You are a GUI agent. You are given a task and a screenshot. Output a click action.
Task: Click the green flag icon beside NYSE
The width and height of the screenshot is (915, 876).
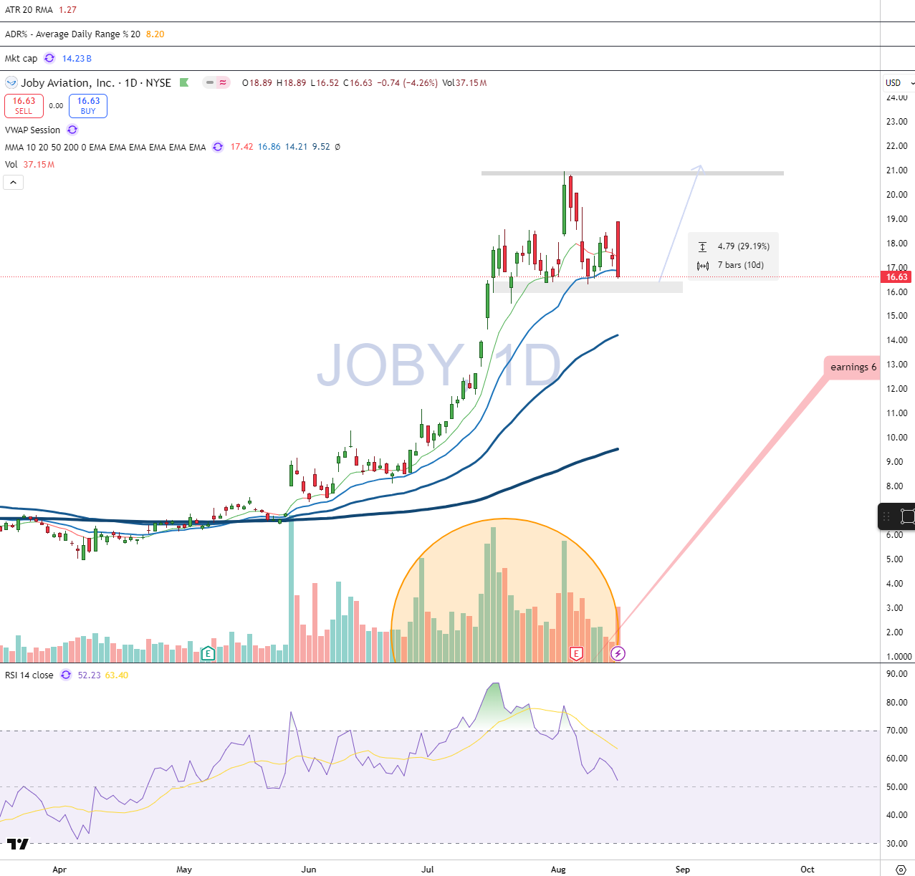point(184,82)
